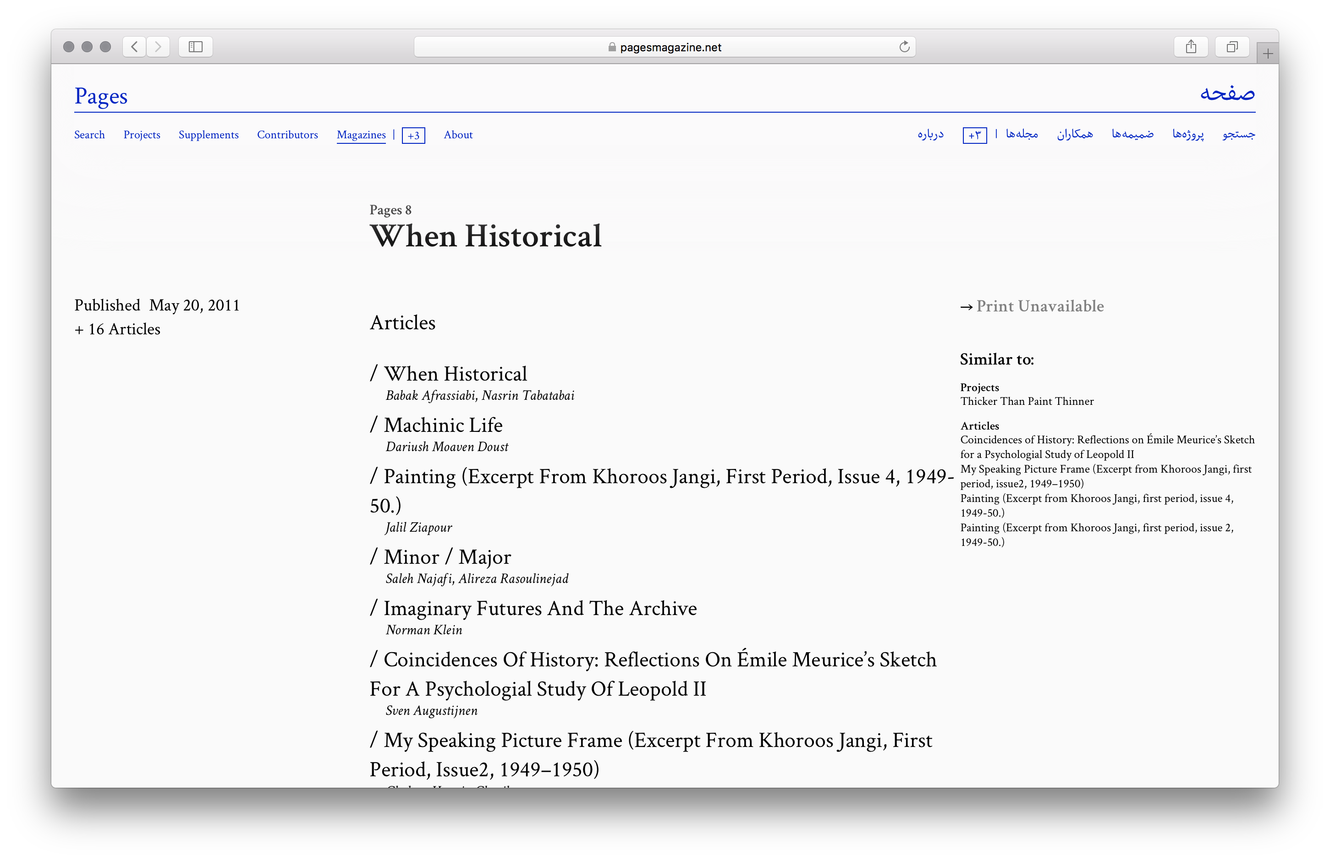Show the tab overview icon
Viewport: 1330px width, 861px height.
tap(1231, 47)
